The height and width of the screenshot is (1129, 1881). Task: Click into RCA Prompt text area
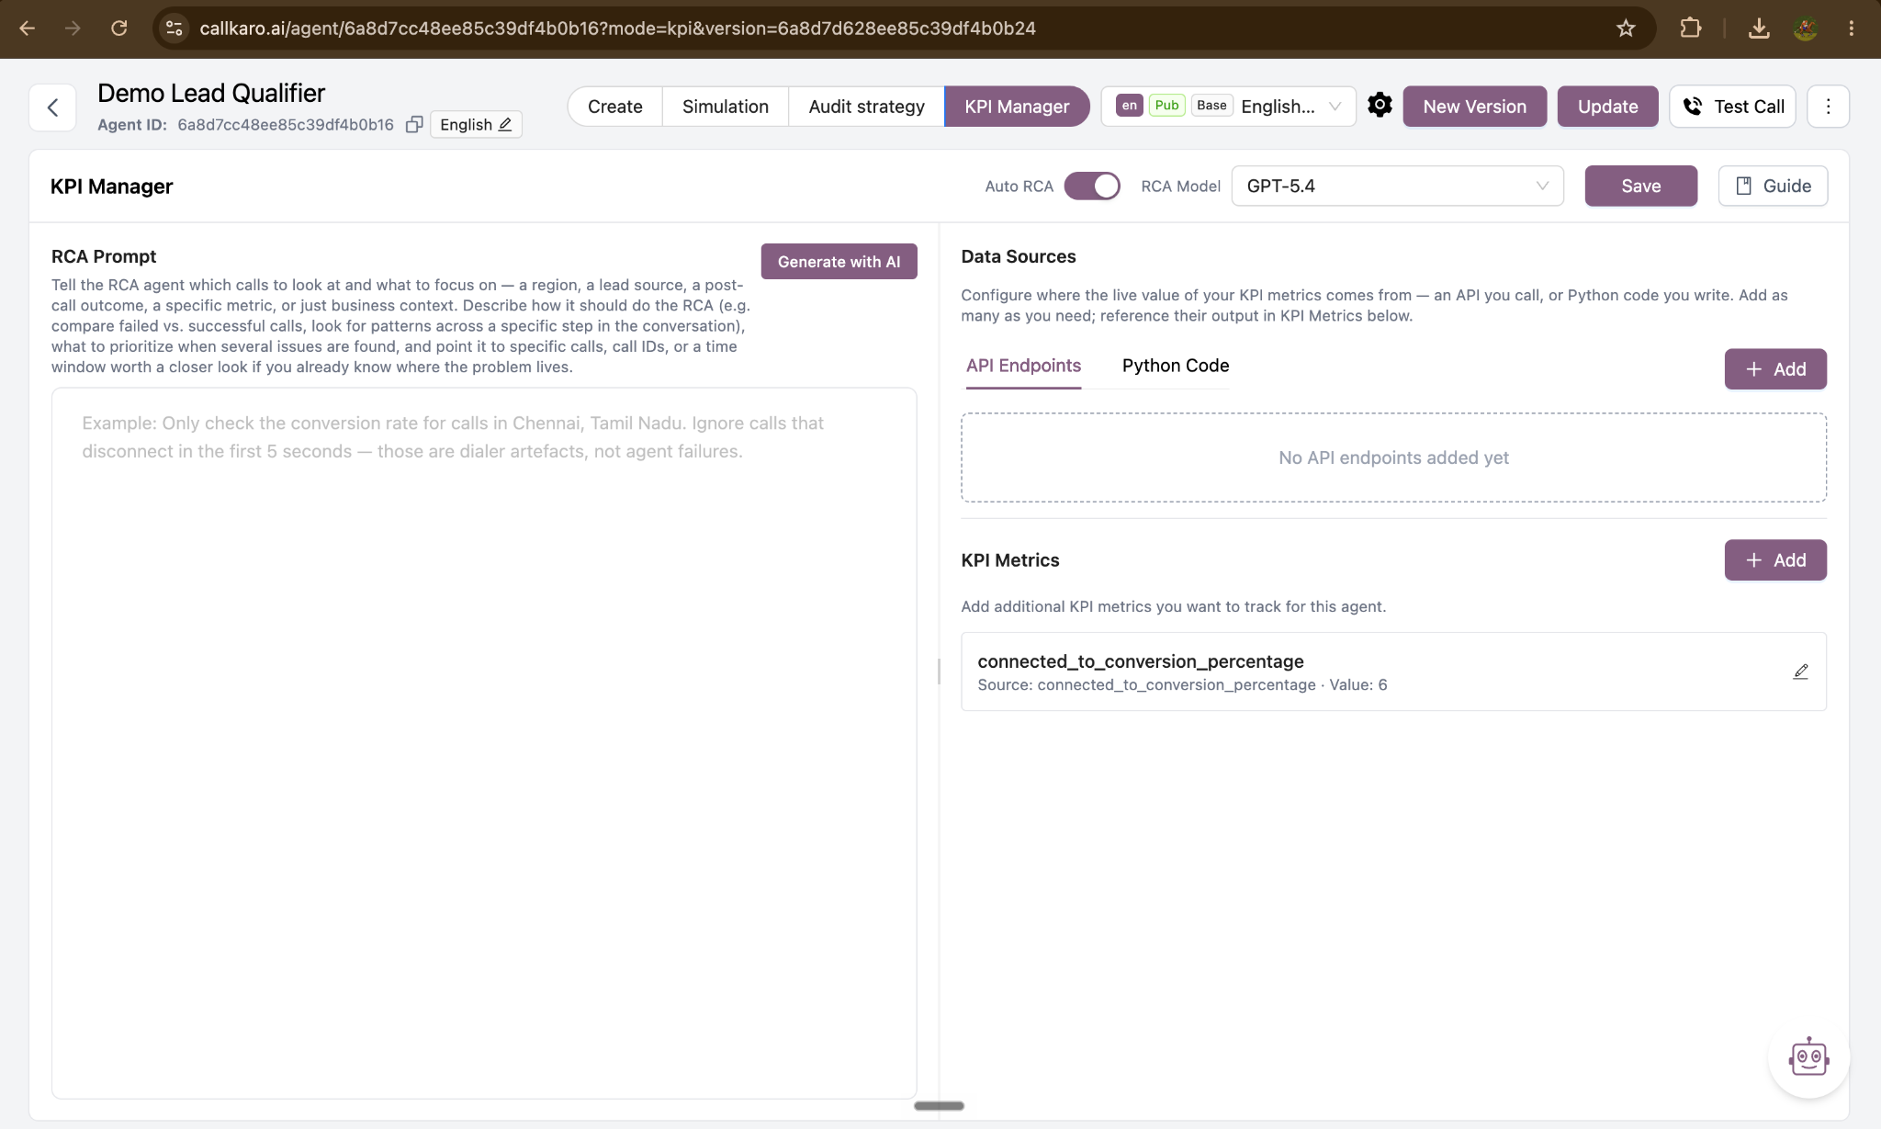click(484, 742)
